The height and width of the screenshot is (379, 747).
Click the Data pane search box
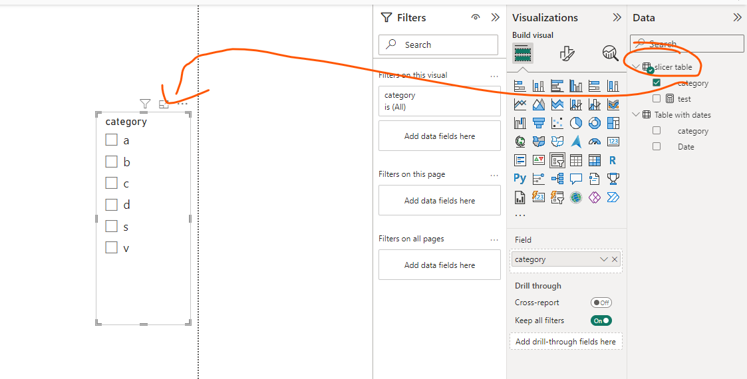pyautogui.click(x=686, y=43)
